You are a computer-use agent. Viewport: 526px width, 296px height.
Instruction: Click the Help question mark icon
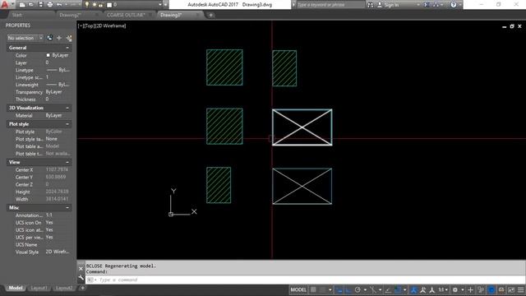[454, 5]
